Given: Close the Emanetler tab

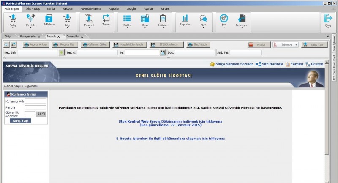Looking at the screenshot, I should point(82,36).
